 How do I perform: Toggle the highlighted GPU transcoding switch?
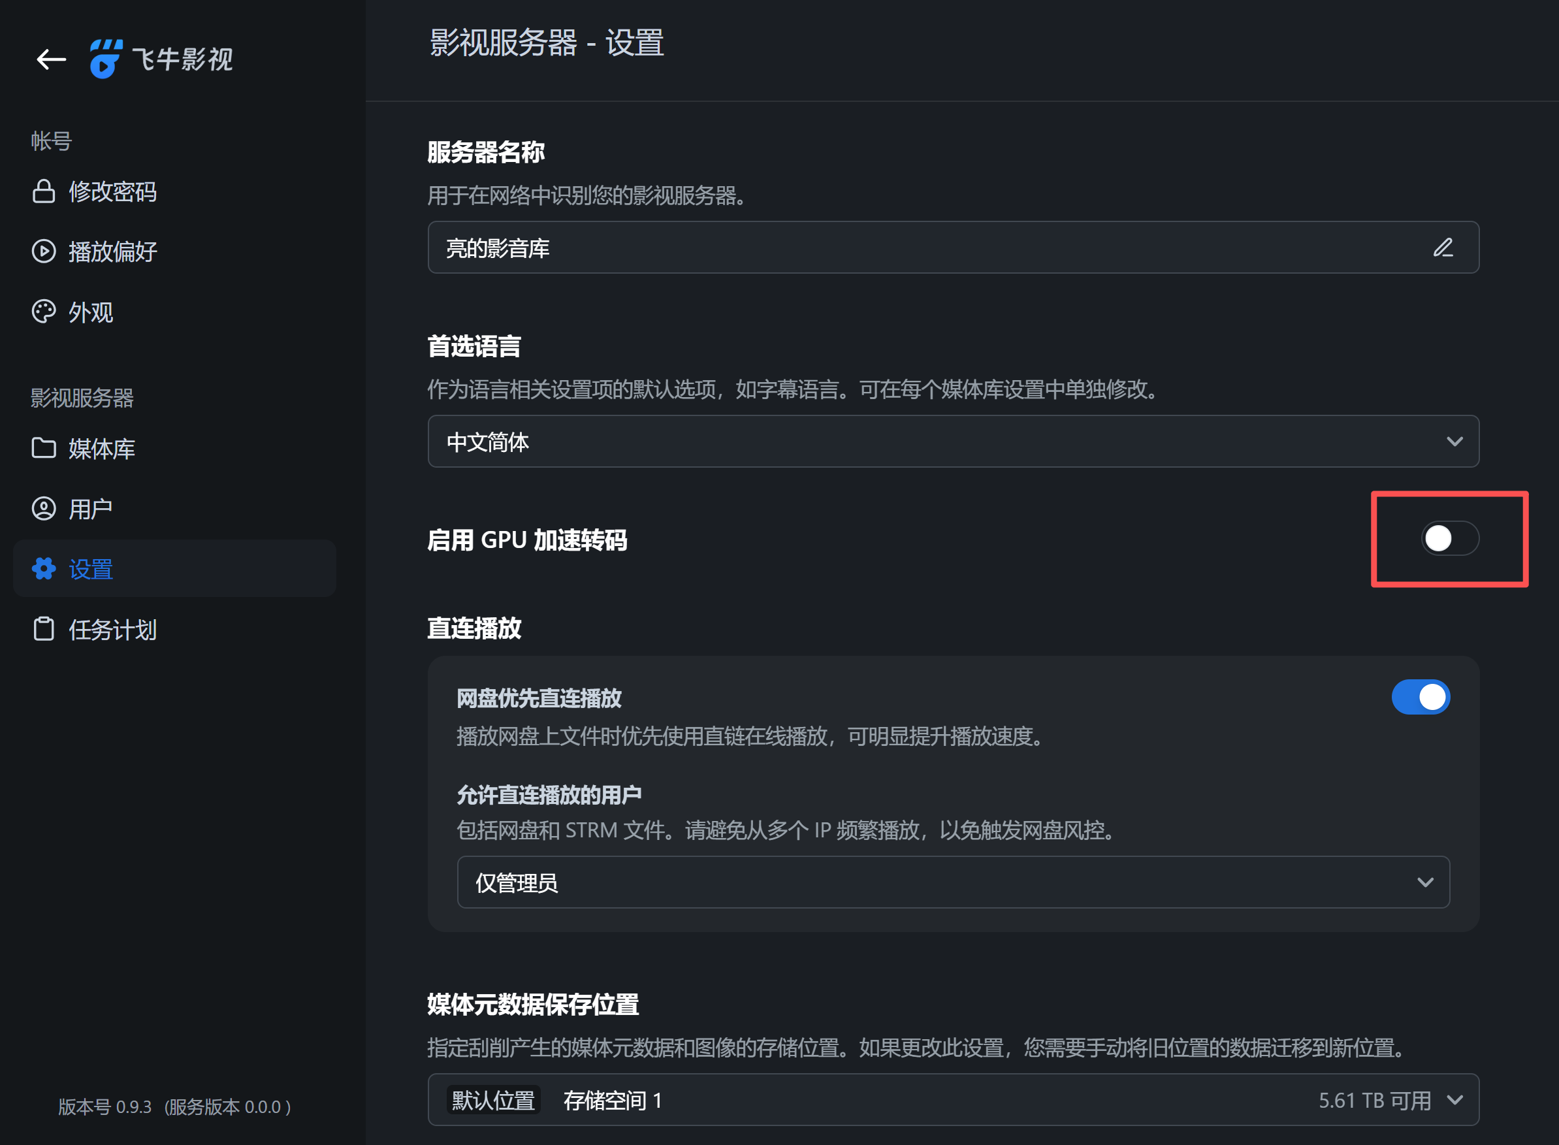pos(1448,539)
